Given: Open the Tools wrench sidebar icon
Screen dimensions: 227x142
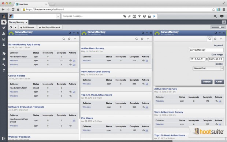Looking at the screenshot, I should tap(4, 65).
